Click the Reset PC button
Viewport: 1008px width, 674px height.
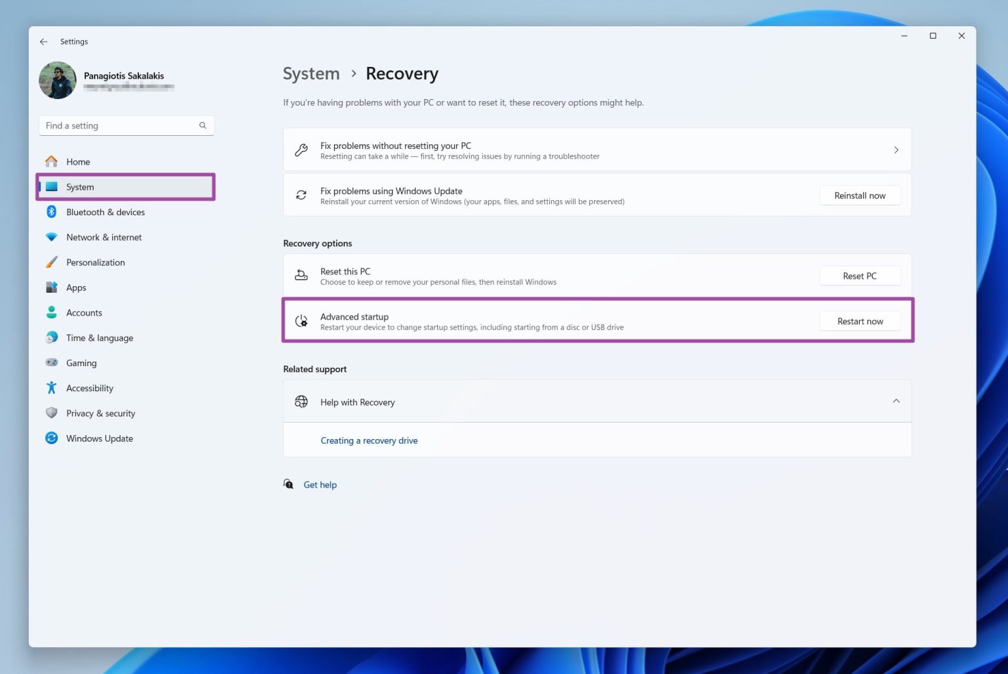(x=859, y=276)
